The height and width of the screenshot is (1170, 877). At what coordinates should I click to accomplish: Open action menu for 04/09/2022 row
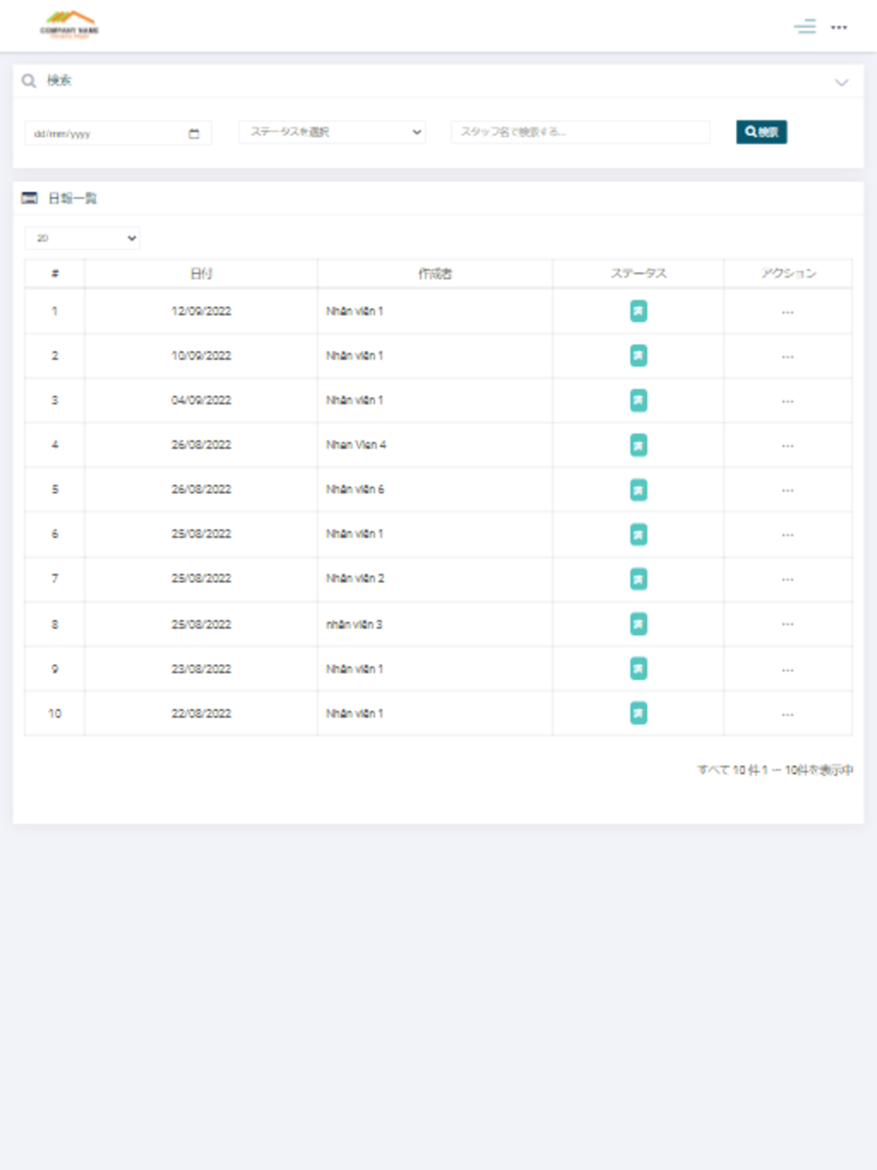(788, 402)
